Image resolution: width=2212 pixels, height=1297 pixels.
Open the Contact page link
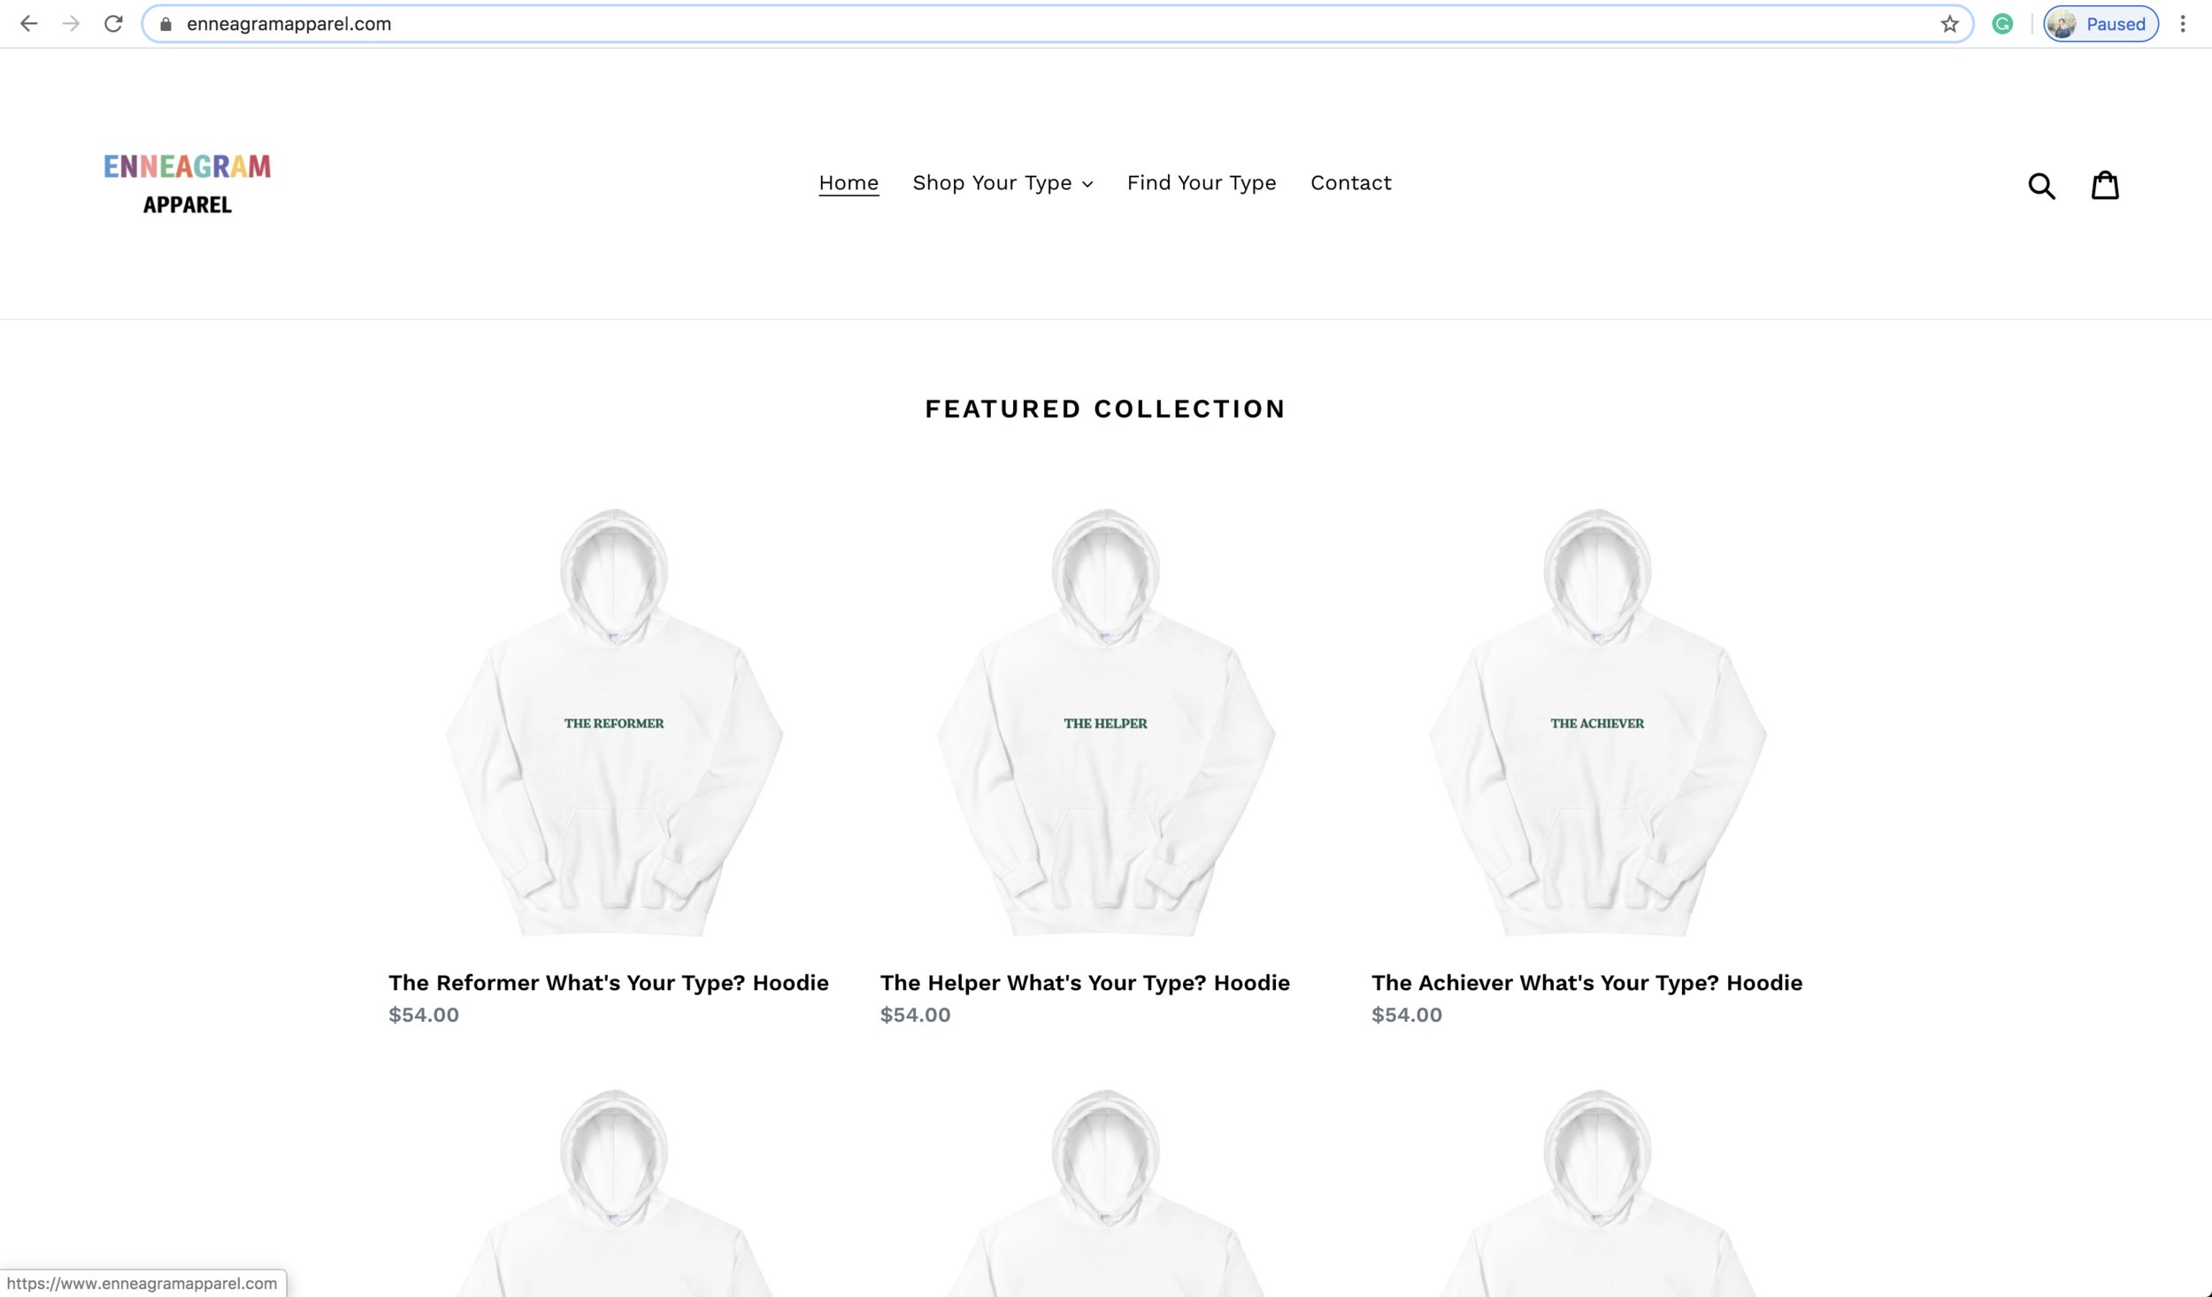point(1350,183)
